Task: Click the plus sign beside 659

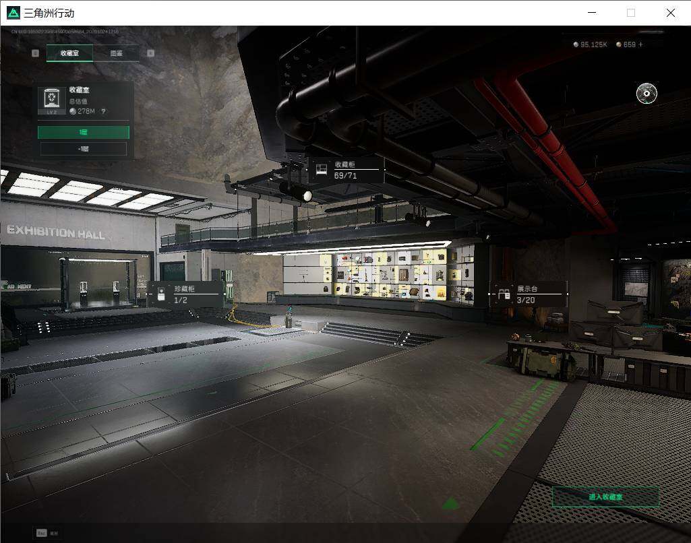Action: pos(640,44)
